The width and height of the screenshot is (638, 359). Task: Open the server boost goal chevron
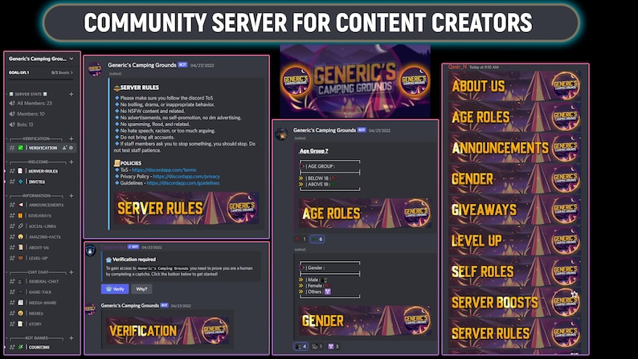[x=72, y=73]
